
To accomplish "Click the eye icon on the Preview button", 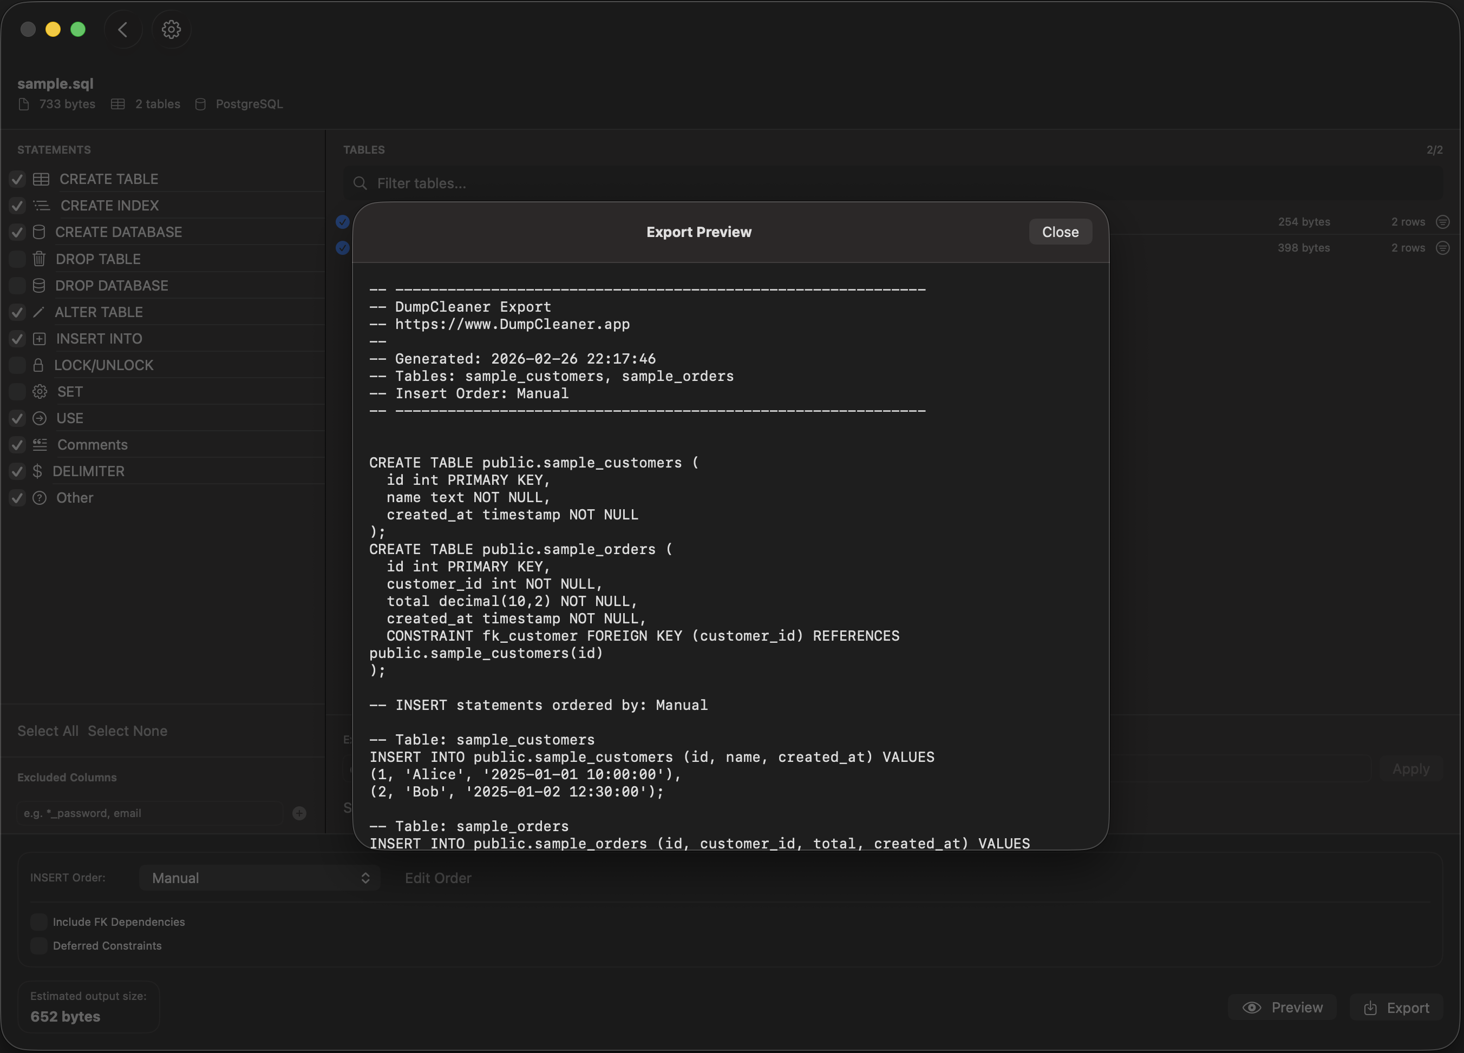I will click(x=1253, y=1007).
